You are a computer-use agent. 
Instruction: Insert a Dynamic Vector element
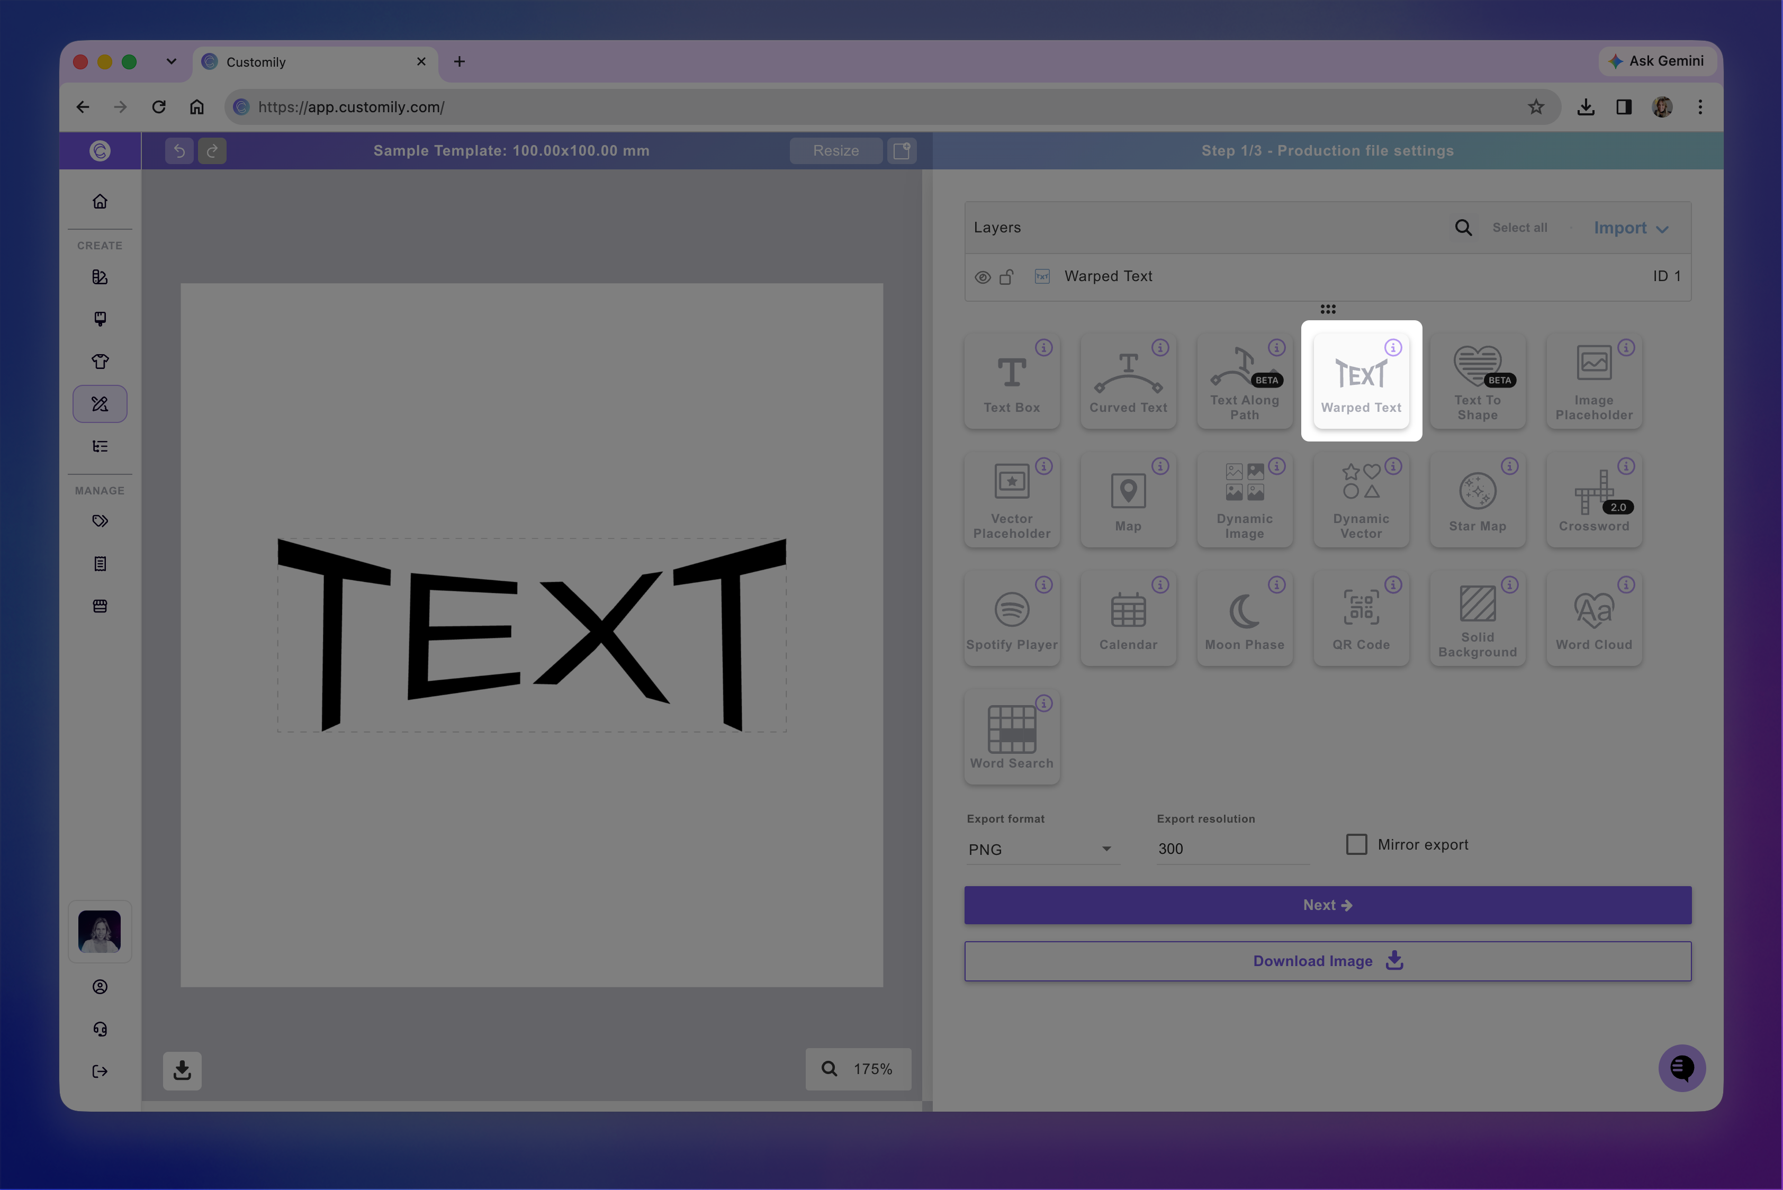1361,499
